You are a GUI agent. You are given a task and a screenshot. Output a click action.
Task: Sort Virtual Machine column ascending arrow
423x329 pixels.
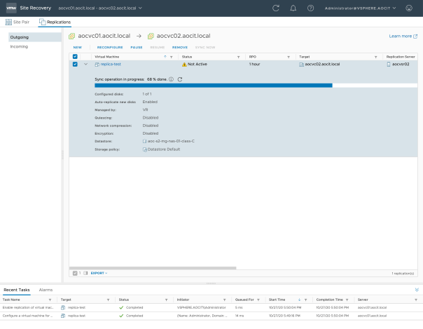click(165, 57)
